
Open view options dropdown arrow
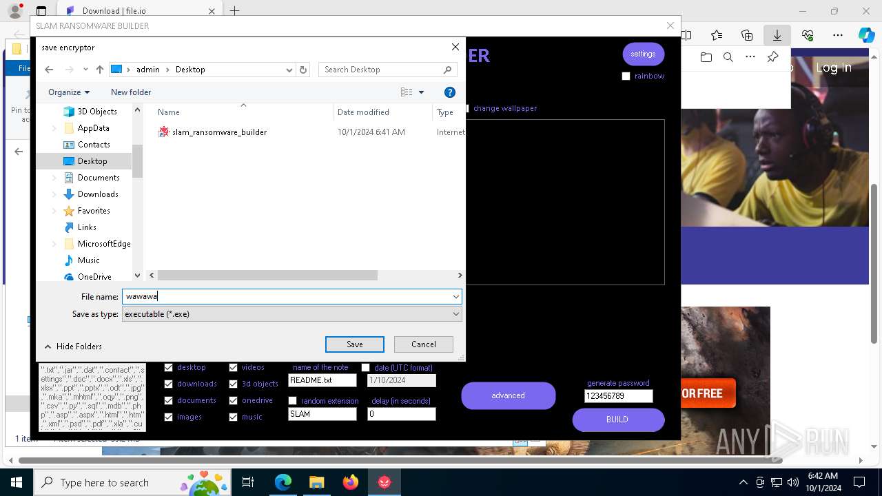point(421,92)
